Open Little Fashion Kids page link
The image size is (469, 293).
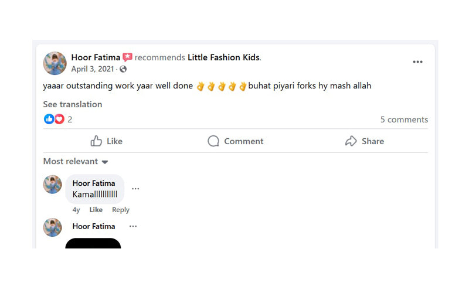click(223, 57)
